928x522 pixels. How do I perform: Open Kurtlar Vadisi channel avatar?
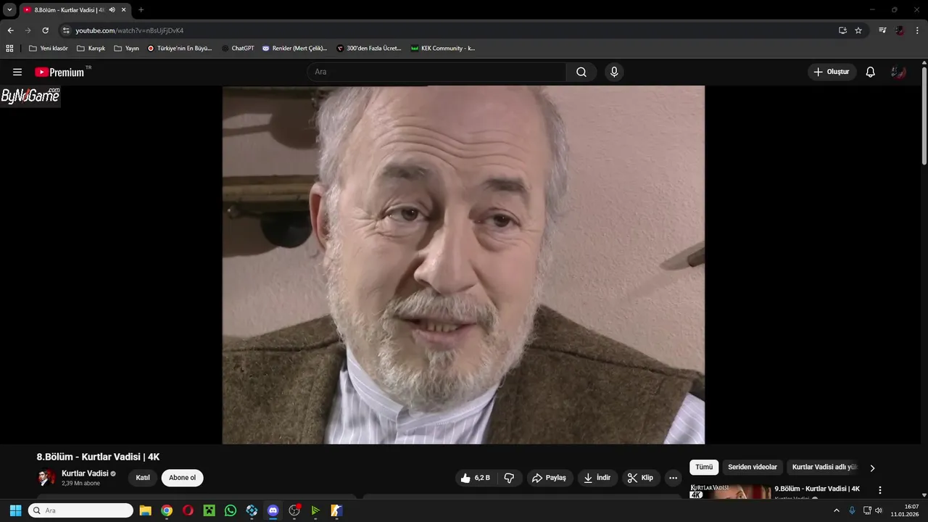tap(46, 478)
